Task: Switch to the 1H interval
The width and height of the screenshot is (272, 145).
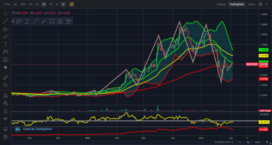Action: coord(31,4)
